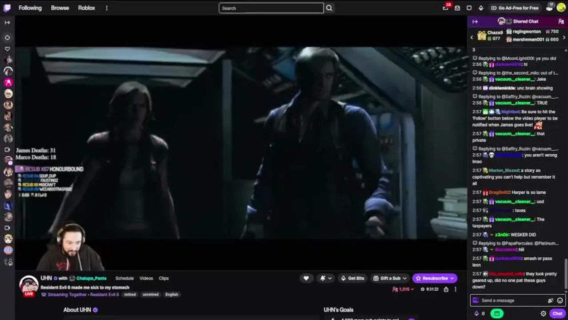Open chat settings gear icon
568x320 pixels.
pyautogui.click(x=543, y=313)
